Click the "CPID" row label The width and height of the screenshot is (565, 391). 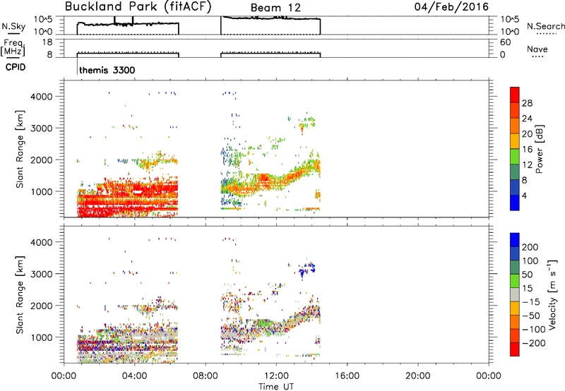[16, 67]
